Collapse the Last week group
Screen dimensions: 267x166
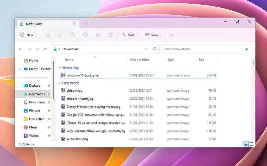[60, 83]
